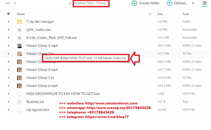Click the breadcrumb chevron after the dots
The width and height of the screenshot is (211, 130).
pos(15,3)
